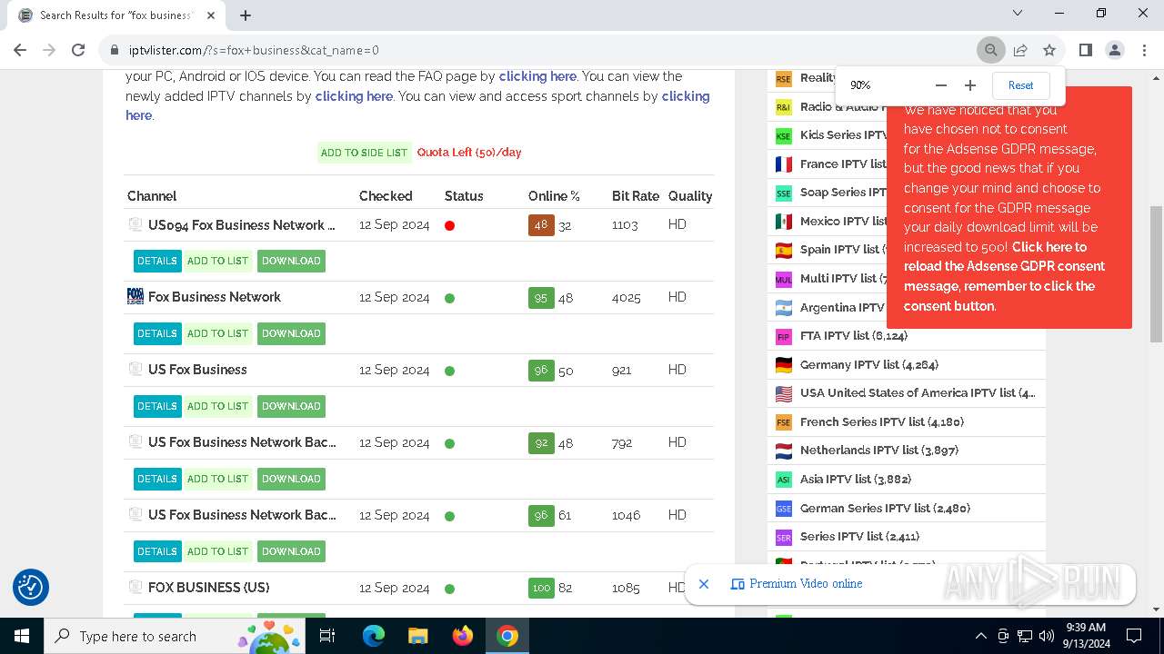Sort by the Online % column header
This screenshot has height=654, width=1164.
pos(554,196)
